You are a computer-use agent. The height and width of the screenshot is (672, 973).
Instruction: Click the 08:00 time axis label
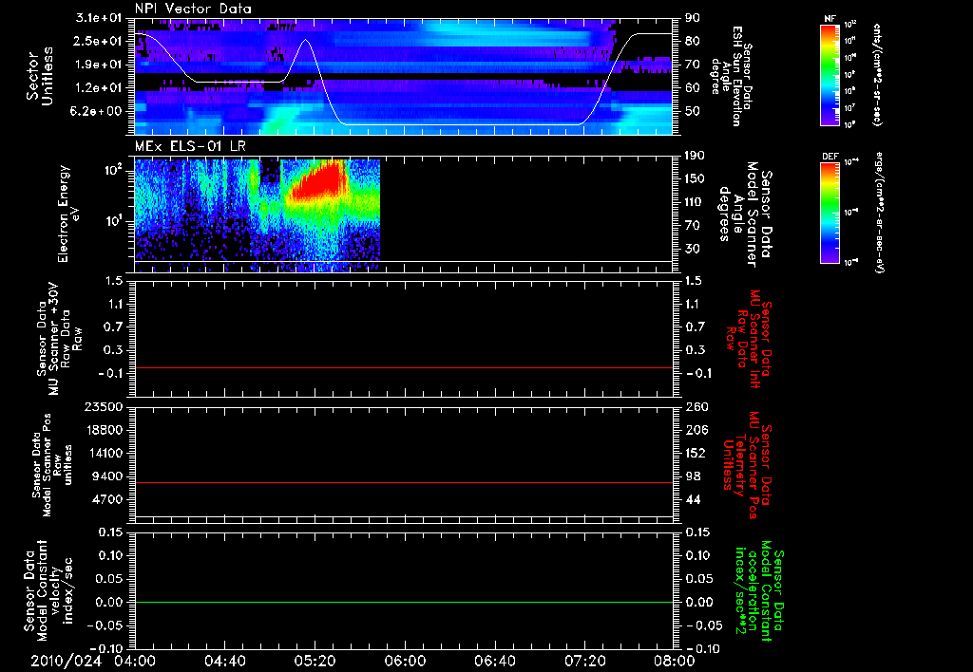coord(676,662)
